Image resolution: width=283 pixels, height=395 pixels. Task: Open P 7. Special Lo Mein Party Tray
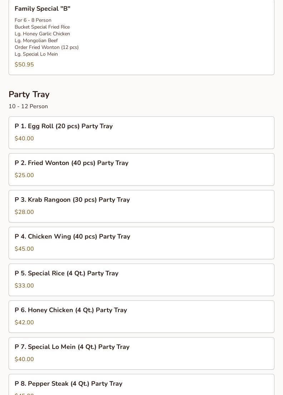click(x=72, y=347)
